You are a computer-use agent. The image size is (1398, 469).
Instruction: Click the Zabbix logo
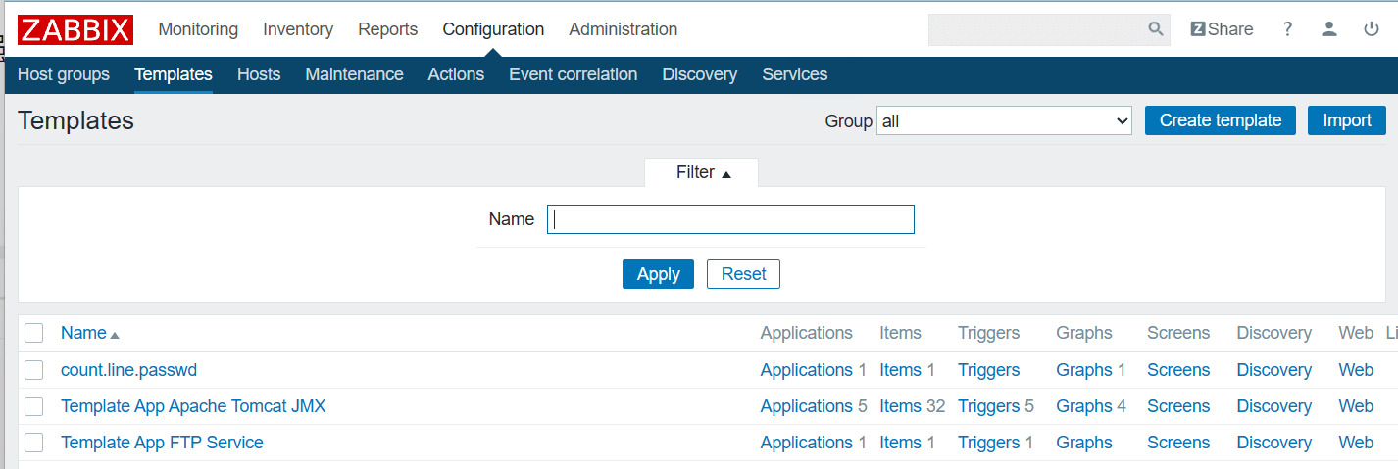tap(75, 30)
